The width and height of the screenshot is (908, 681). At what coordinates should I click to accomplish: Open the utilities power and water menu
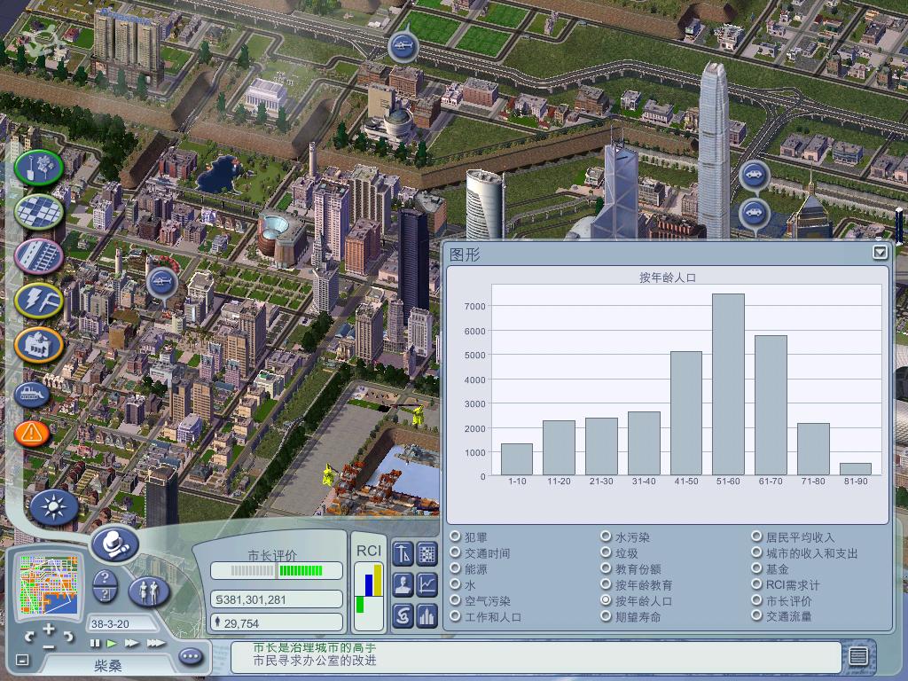[x=39, y=301]
